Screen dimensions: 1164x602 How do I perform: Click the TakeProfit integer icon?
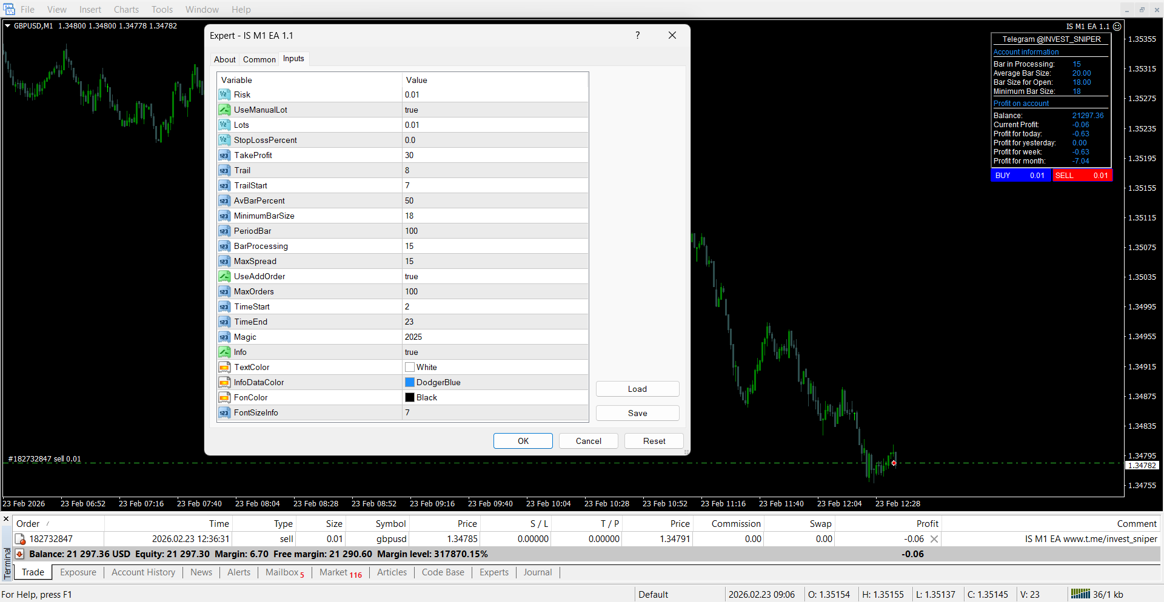pos(224,155)
